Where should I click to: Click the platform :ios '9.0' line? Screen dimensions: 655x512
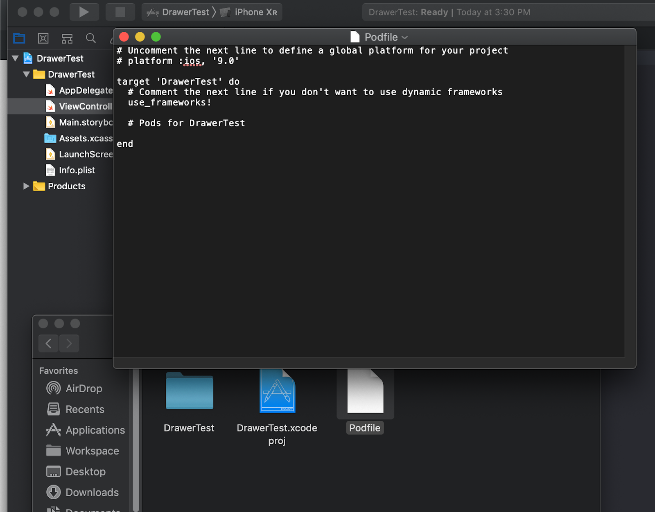(x=178, y=61)
